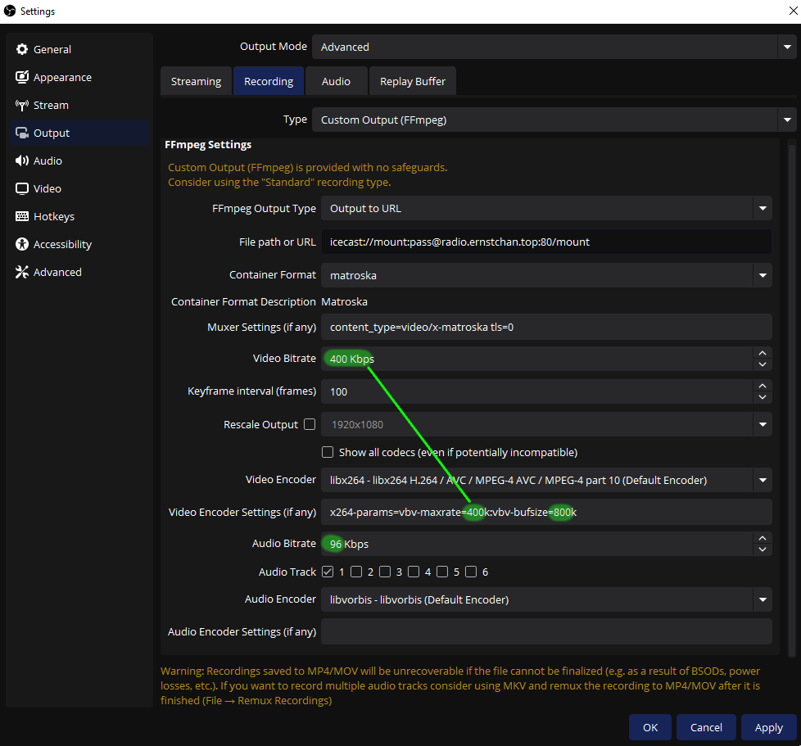Image resolution: width=801 pixels, height=746 pixels.
Task: Increase Video Bitrate with up arrow
Action: 763,353
